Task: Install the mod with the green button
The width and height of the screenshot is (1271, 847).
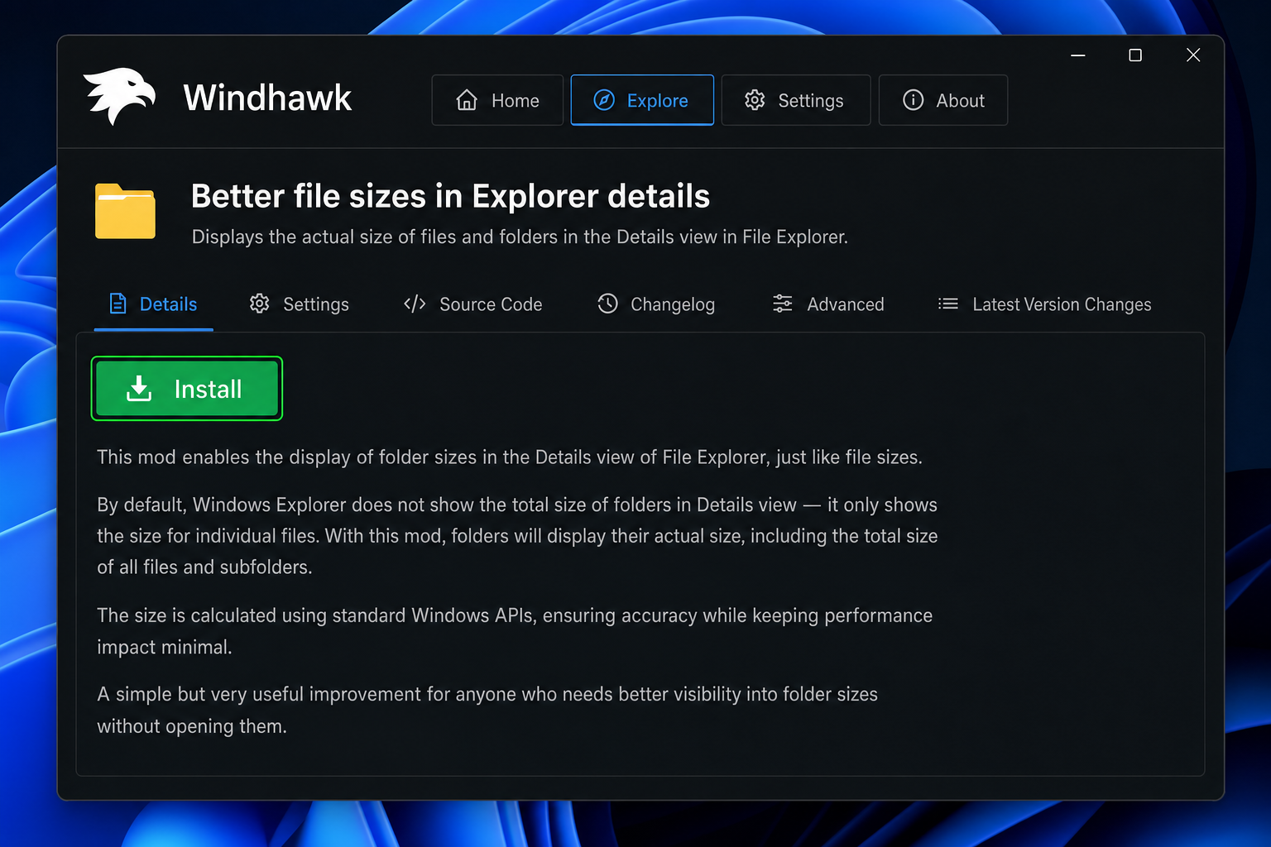Action: pyautogui.click(x=187, y=389)
